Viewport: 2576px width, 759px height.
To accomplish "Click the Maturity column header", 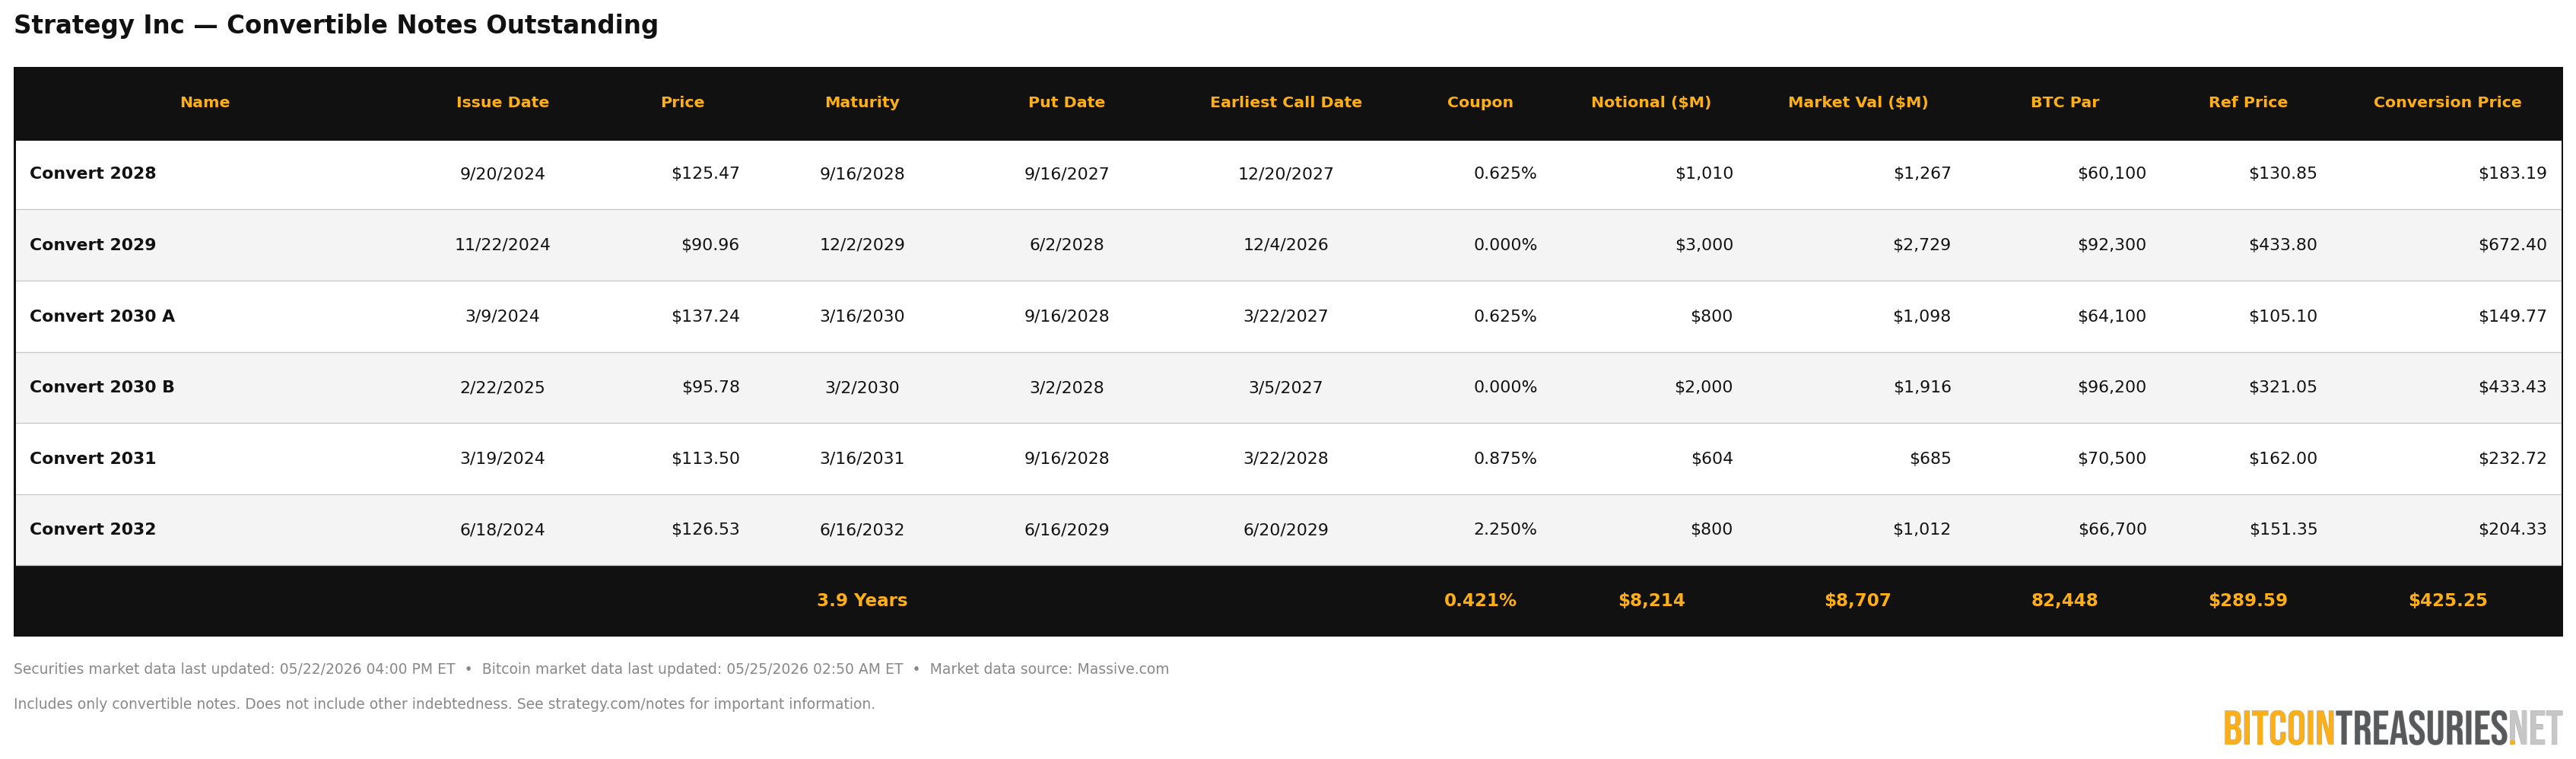I will point(862,102).
